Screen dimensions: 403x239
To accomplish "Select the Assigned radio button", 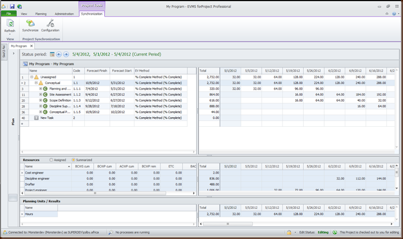I will point(50,160).
